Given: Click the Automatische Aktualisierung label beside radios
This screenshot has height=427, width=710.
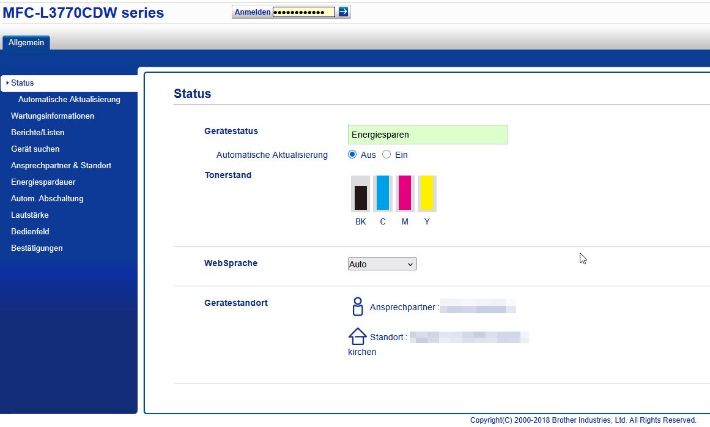Looking at the screenshot, I should [x=272, y=155].
